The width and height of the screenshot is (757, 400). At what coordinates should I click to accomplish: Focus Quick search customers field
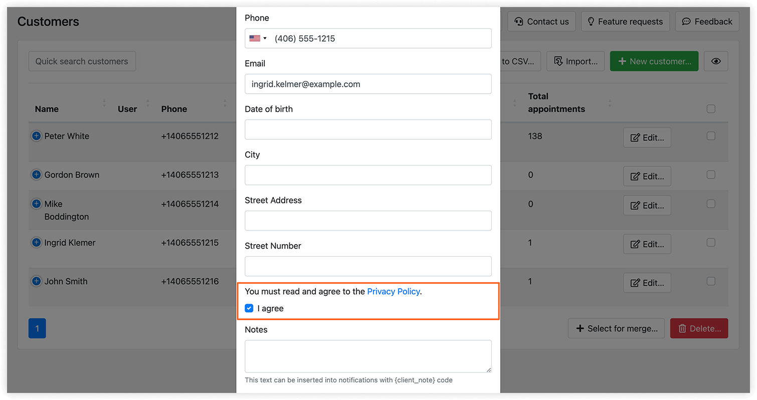[82, 61]
